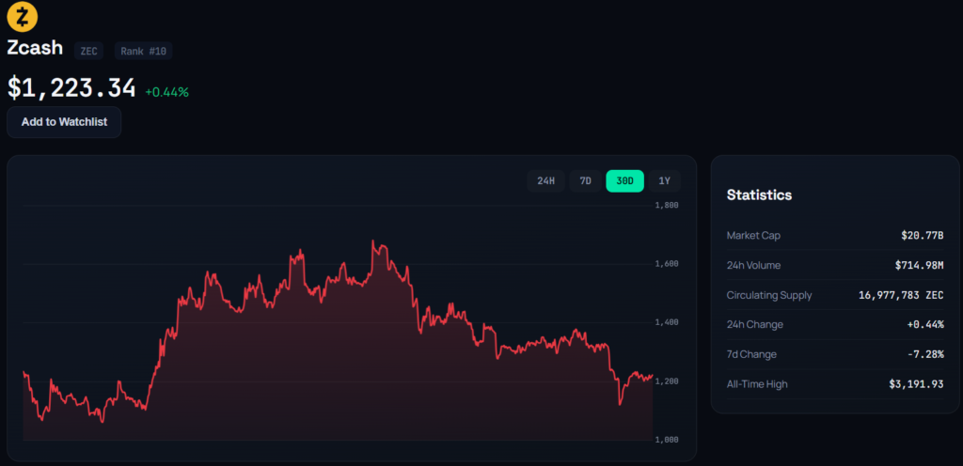963x466 pixels.
Task: Click the 24h Change label
Action: tap(755, 324)
